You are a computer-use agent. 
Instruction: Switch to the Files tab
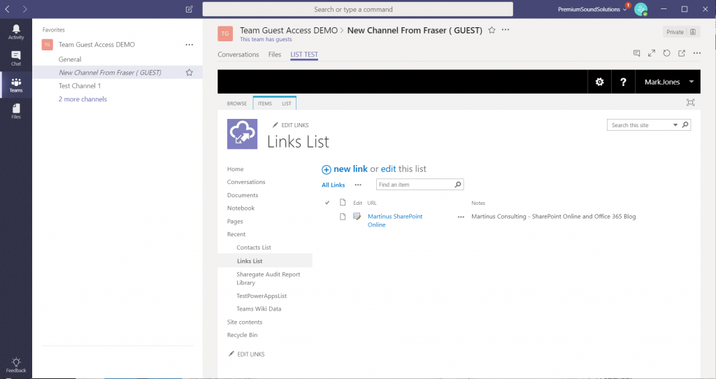tap(274, 55)
